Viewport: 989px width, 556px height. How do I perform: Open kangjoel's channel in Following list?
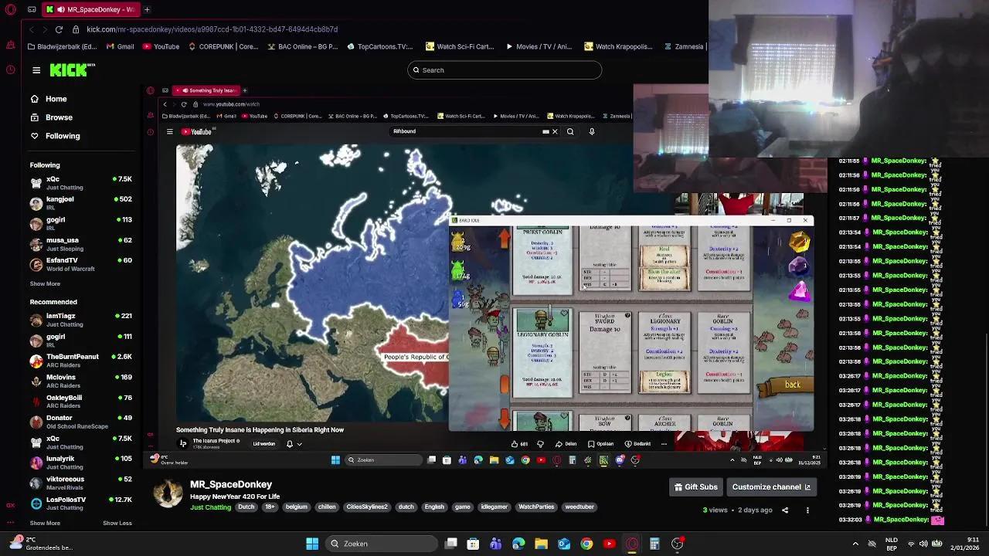81,203
